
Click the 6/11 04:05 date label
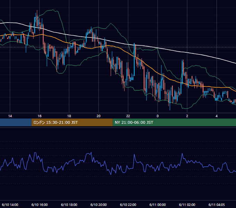pos(217,205)
